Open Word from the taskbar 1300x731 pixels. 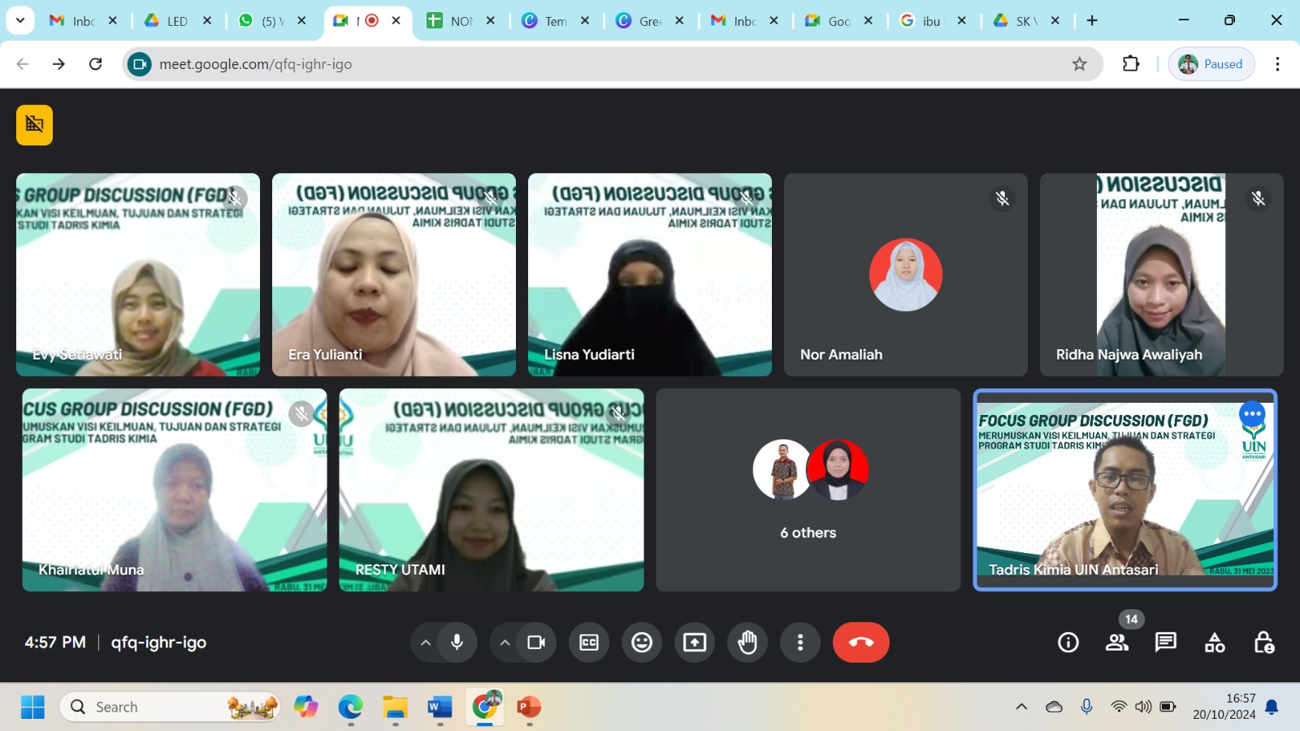pos(440,707)
